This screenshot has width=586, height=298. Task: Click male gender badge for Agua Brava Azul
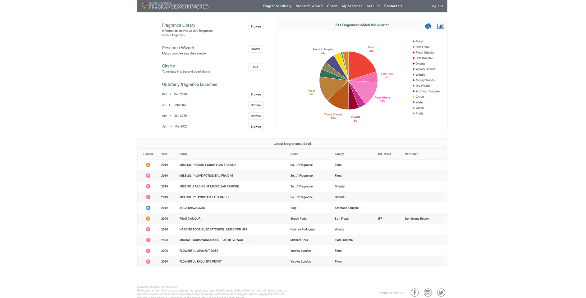pos(148,208)
